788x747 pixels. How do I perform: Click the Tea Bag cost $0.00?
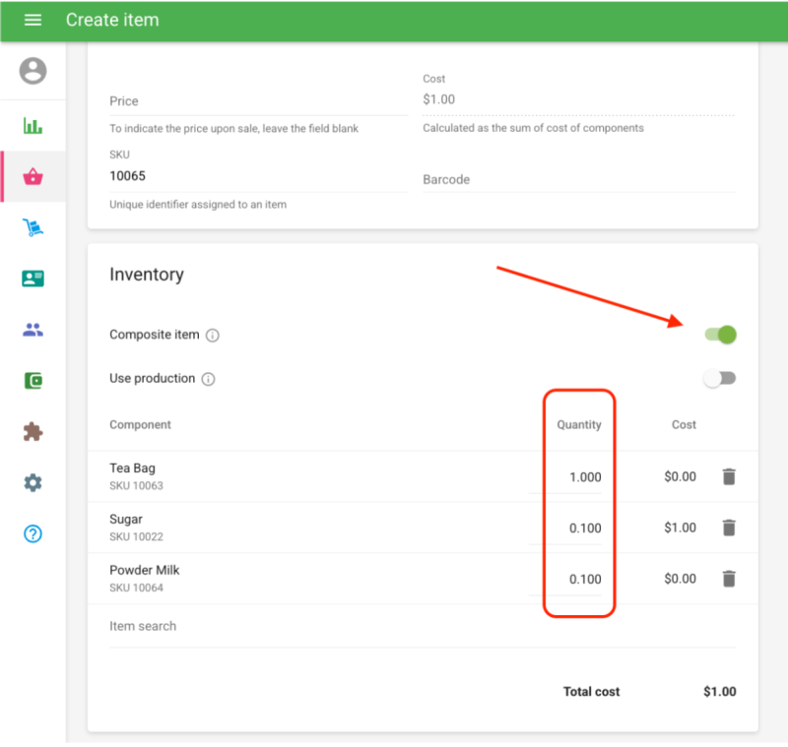[680, 476]
